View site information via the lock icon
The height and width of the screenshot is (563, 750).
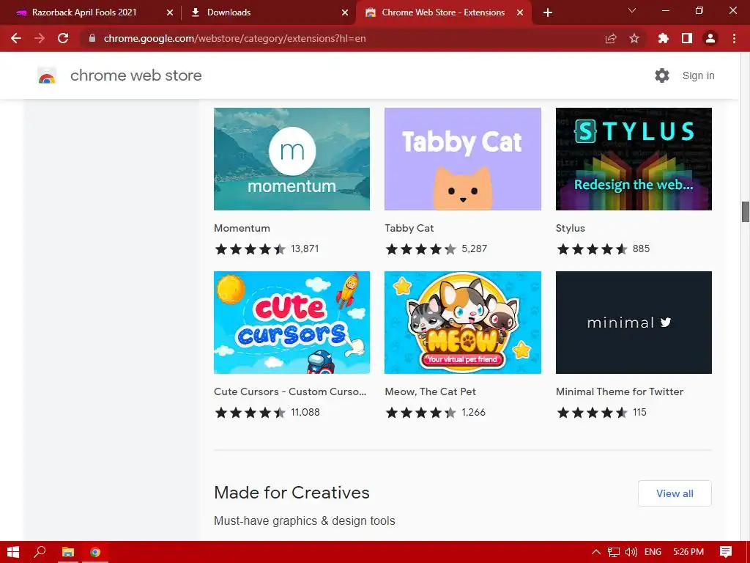click(92, 38)
